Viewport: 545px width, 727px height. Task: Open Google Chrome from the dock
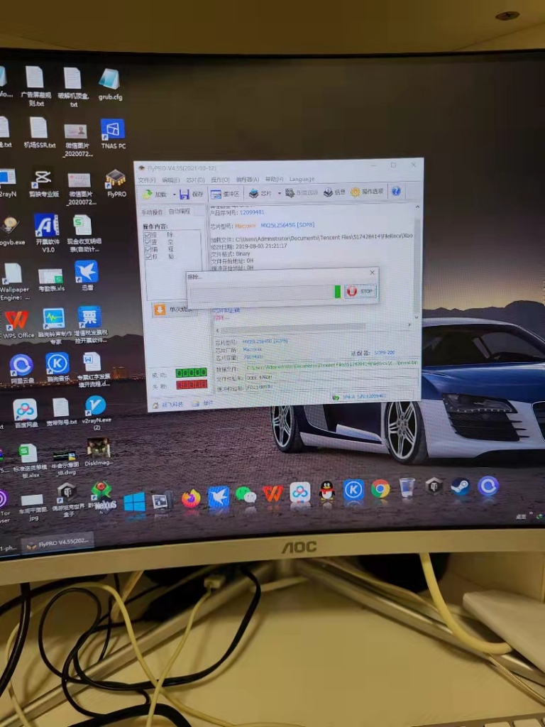pos(380,488)
